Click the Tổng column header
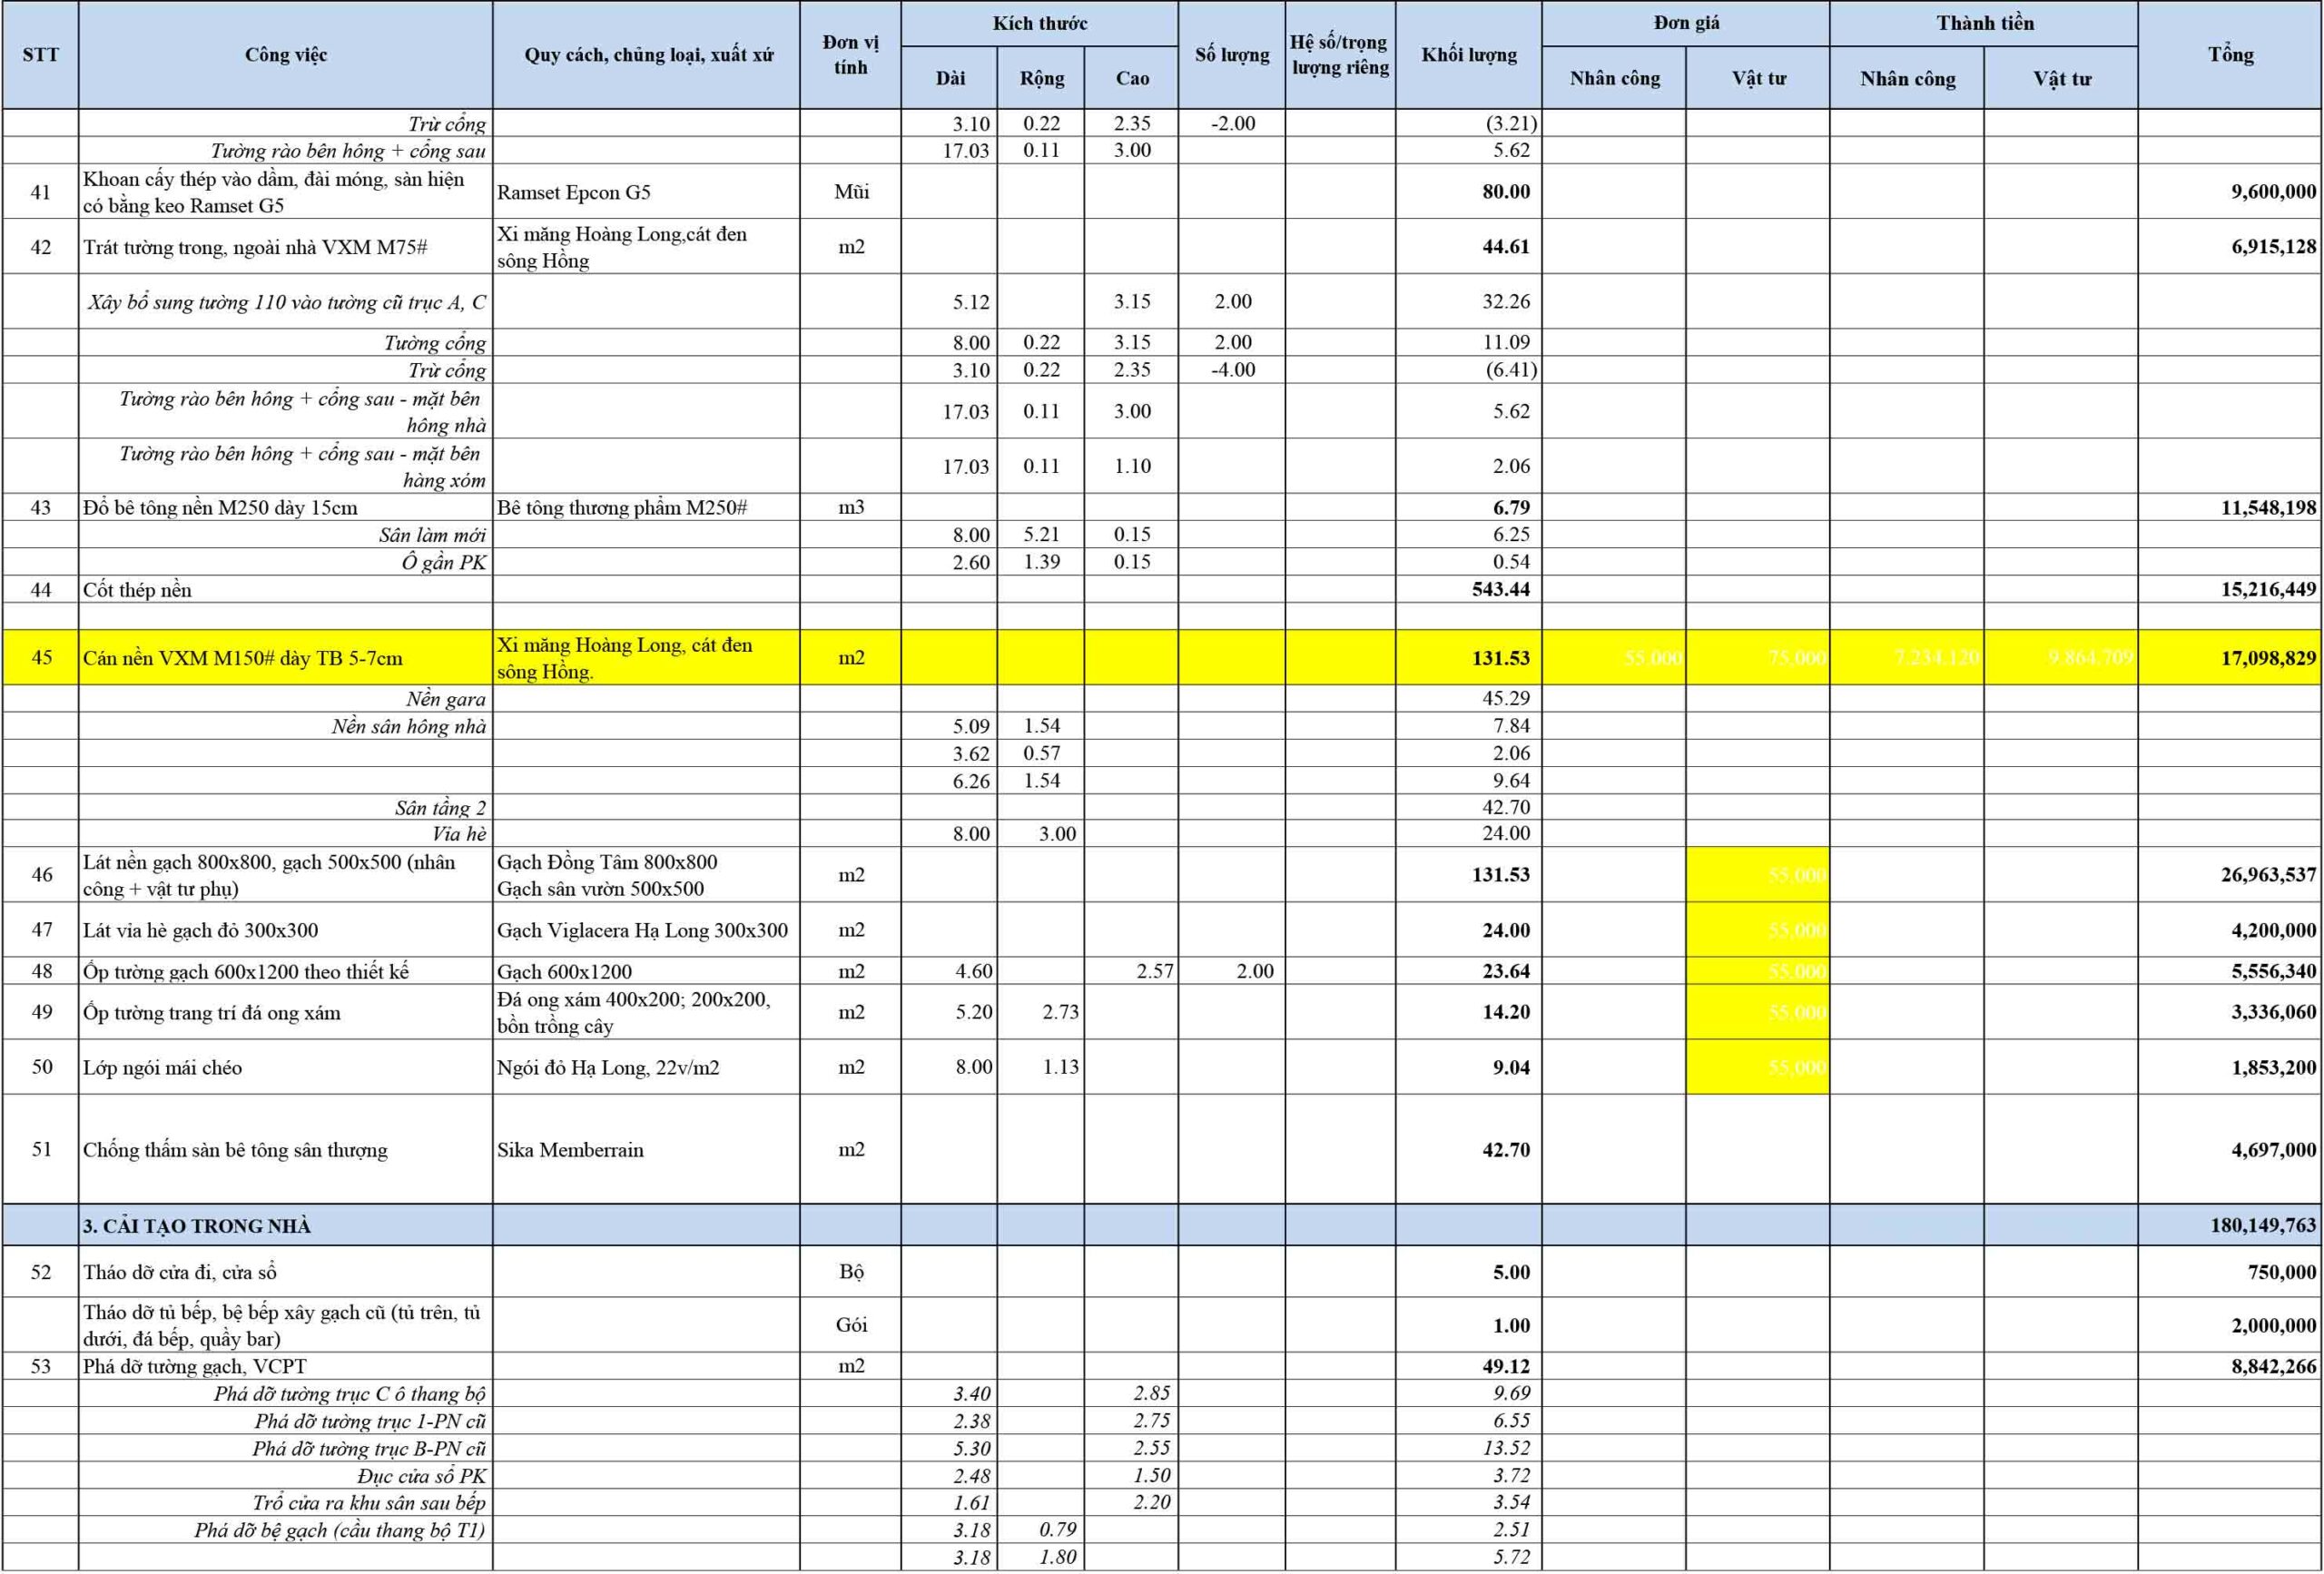This screenshot has width=2324, height=1574. coord(2230,55)
